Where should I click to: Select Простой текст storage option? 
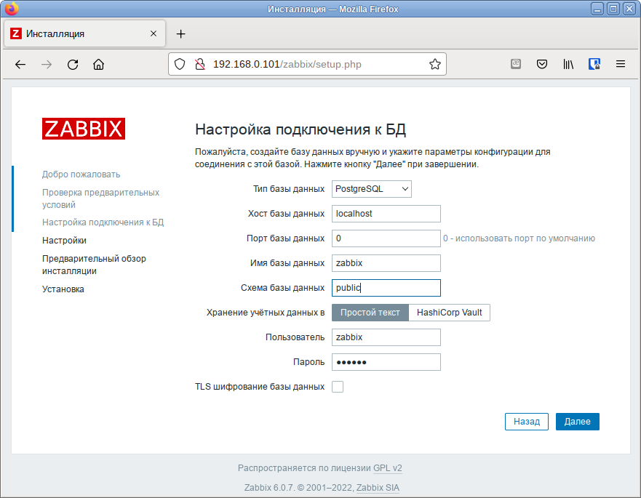(x=370, y=313)
